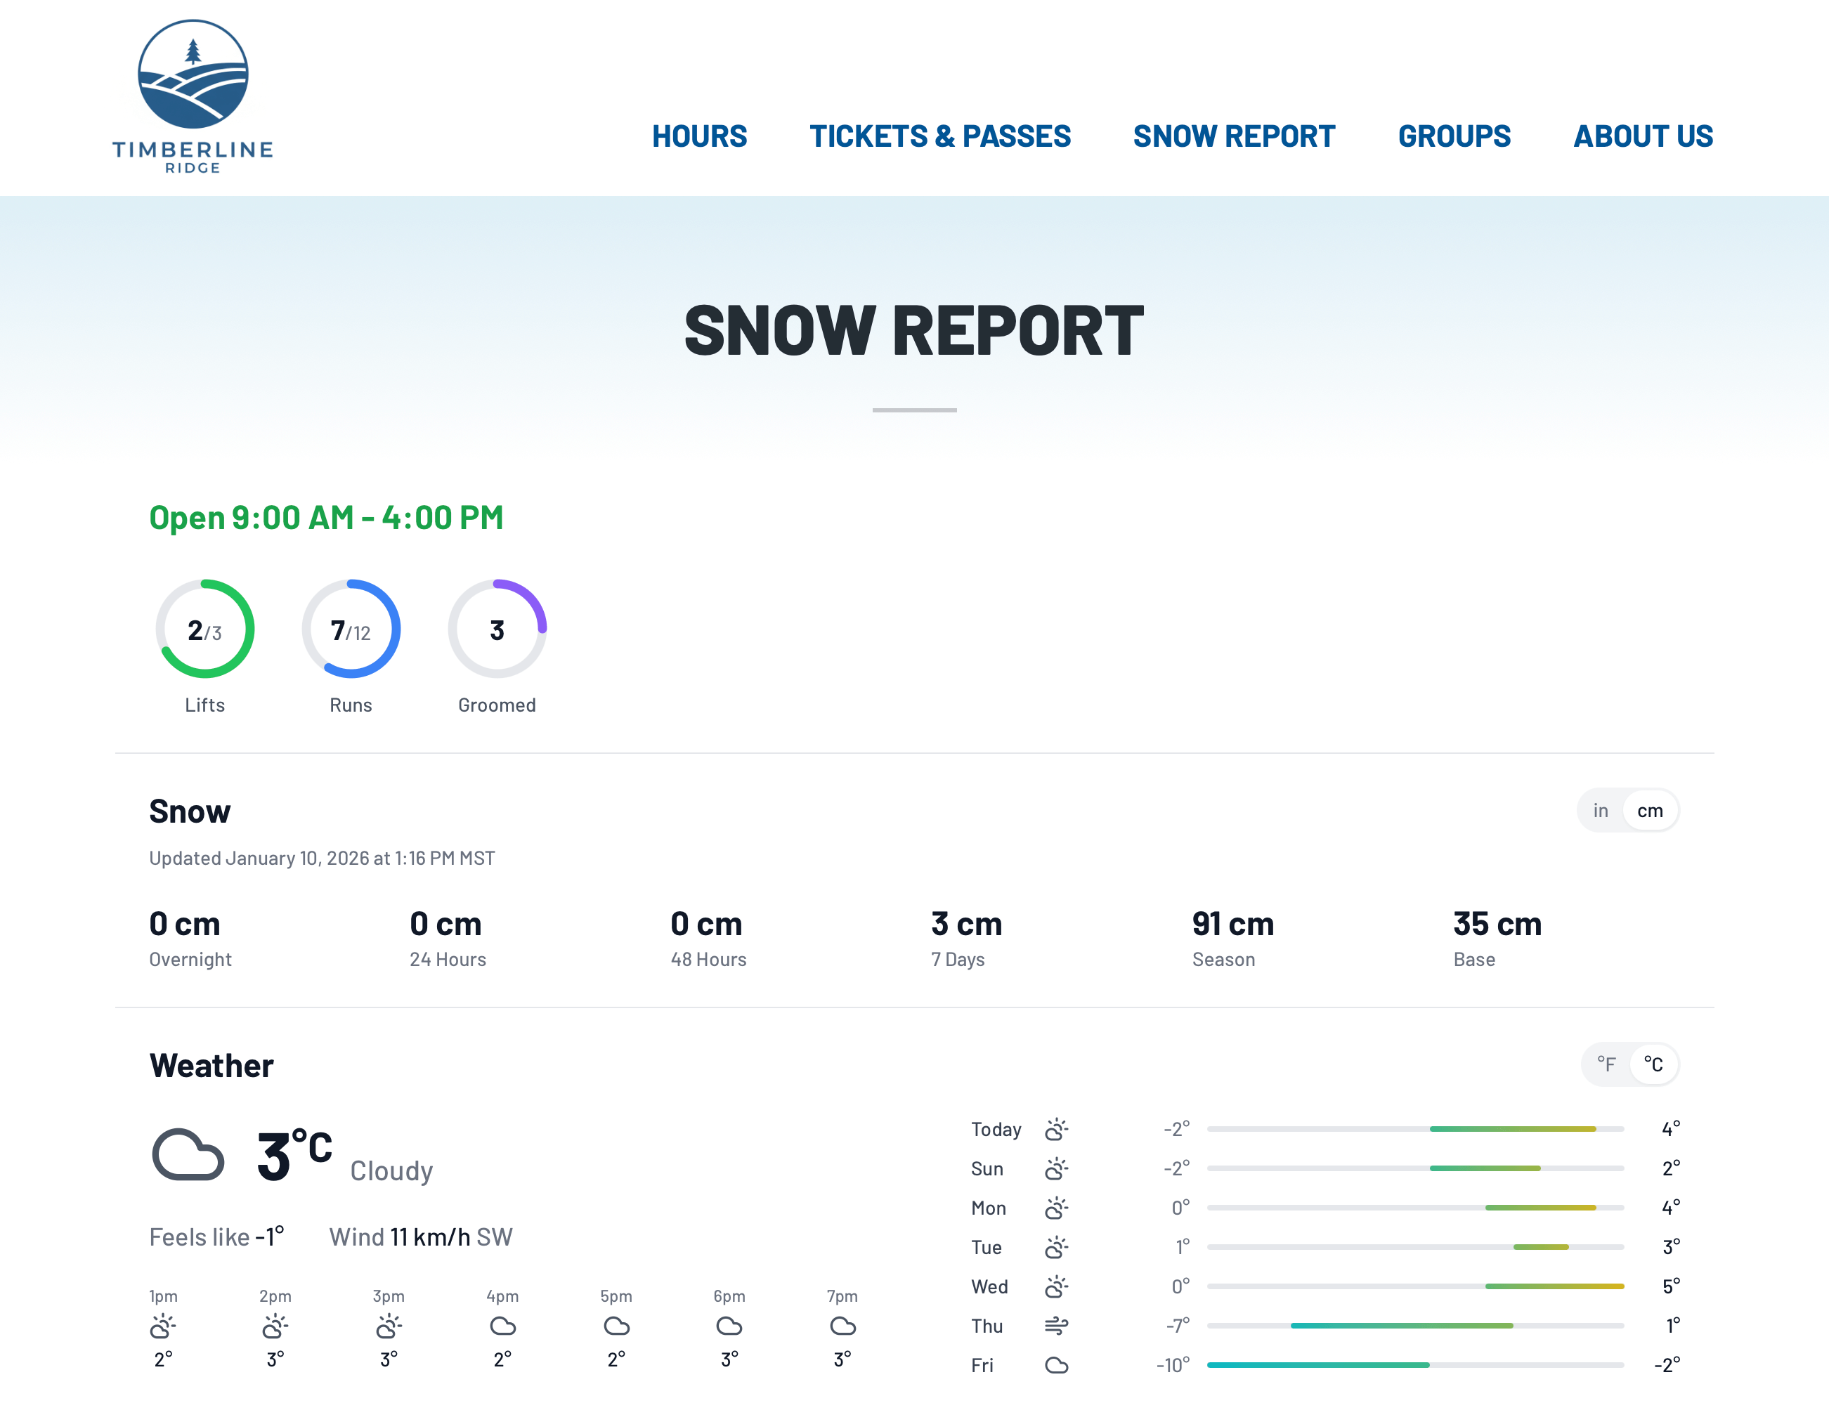Click Friday's low of '-10°'
The width and height of the screenshot is (1829, 1403).
click(x=1173, y=1364)
